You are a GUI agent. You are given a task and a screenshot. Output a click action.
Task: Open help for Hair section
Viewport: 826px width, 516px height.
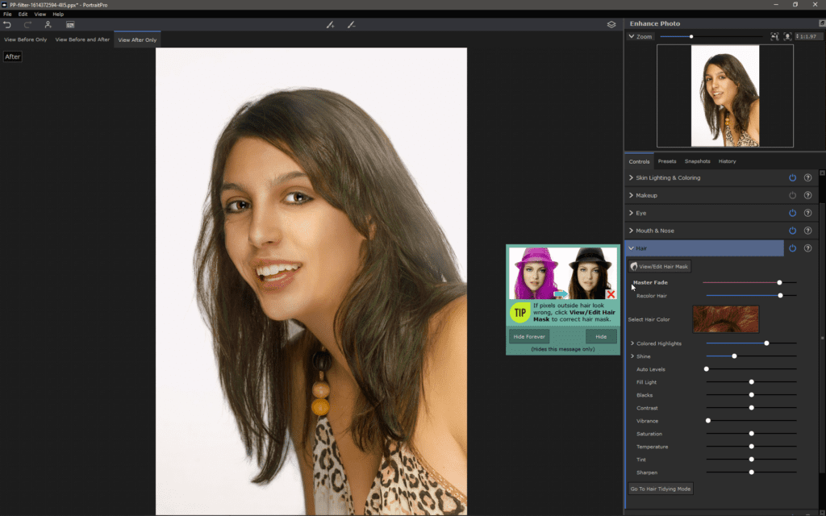(x=807, y=248)
